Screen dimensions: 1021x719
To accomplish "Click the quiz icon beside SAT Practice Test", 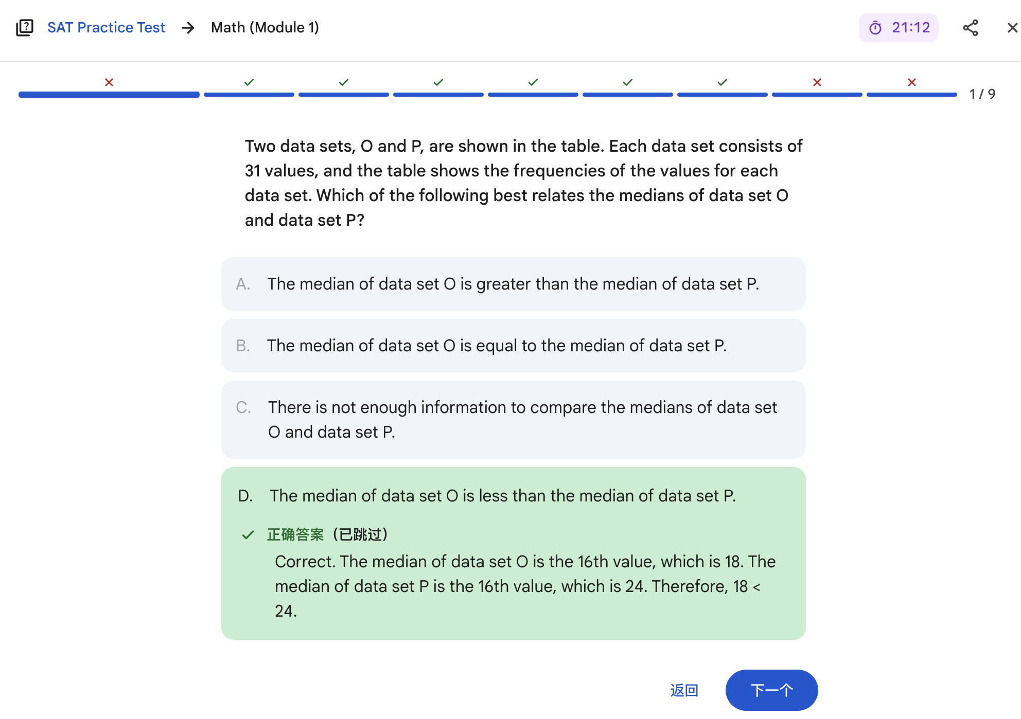I will (25, 28).
